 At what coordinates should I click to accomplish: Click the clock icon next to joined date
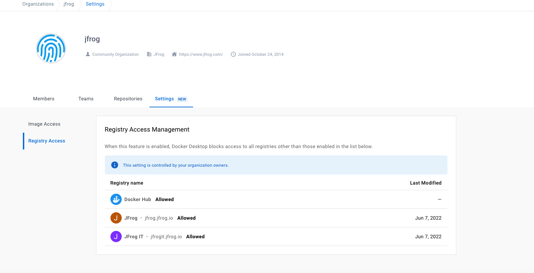pos(233,54)
